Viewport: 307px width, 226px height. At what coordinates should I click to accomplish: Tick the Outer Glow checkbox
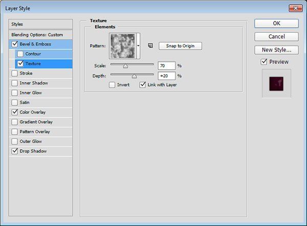[x=14, y=141]
